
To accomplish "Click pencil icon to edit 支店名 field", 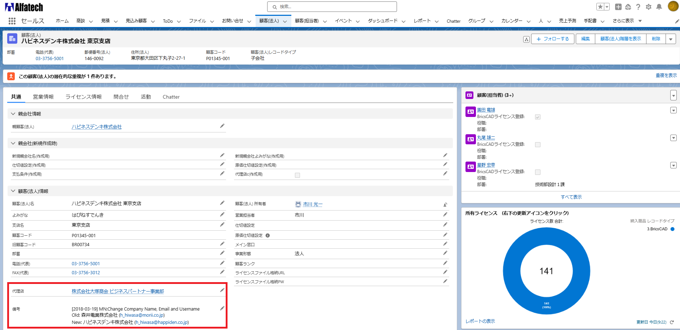I will (x=222, y=225).
